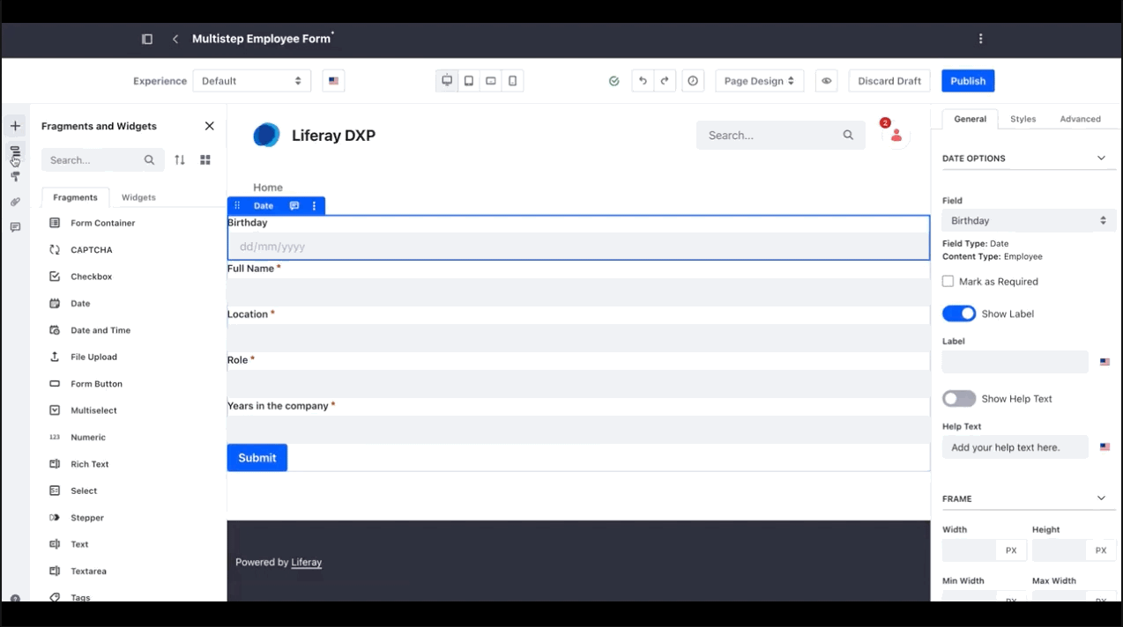
Task: Turn off the Show Label toggle
Action: point(959,314)
